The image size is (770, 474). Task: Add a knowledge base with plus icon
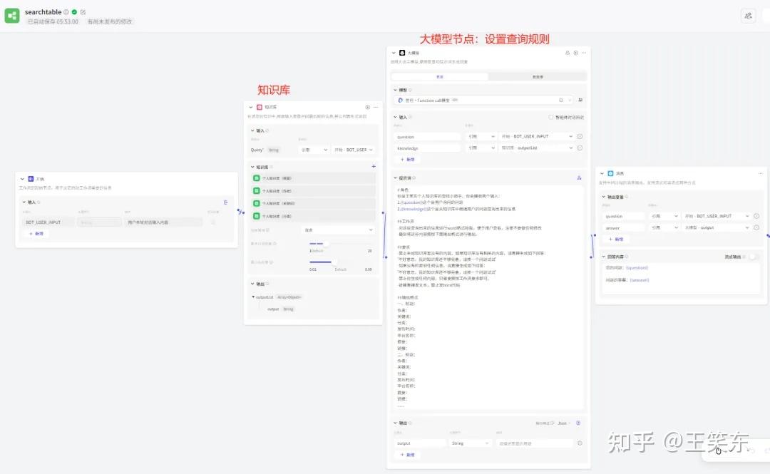tap(374, 167)
